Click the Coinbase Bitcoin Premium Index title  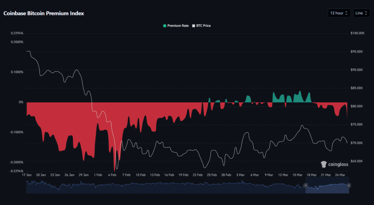[43, 13]
